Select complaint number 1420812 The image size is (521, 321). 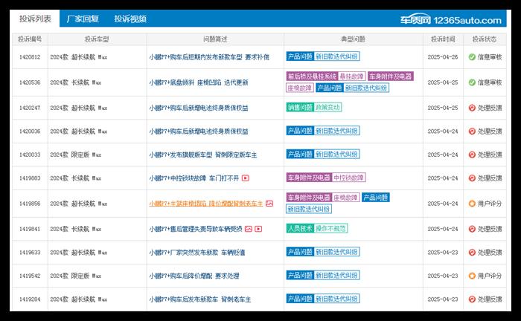[x=30, y=57]
